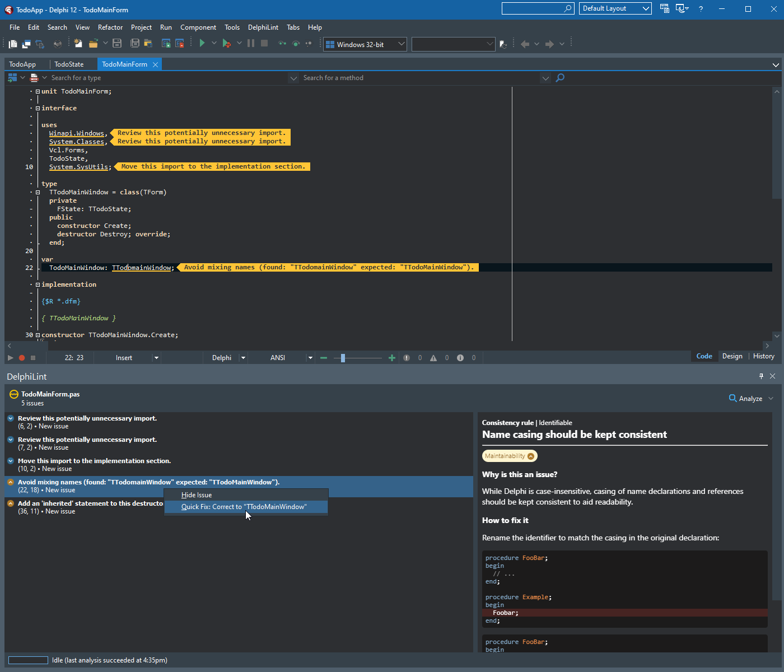Collapse the implementation section fold marker
Image resolution: width=784 pixels, height=672 pixels.
tap(38, 284)
